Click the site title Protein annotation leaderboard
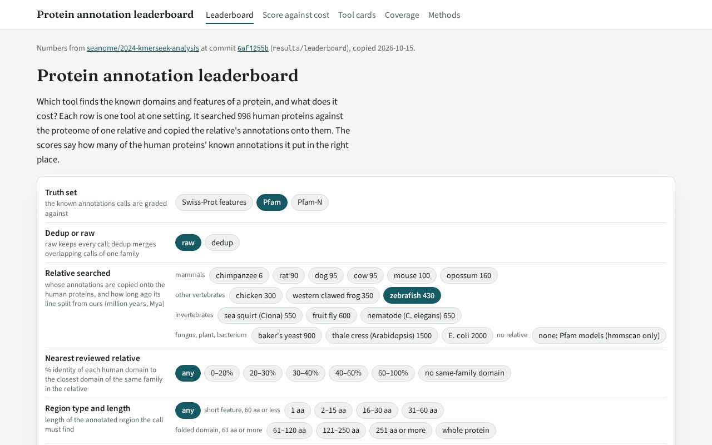Viewport: 712px width, 445px height. 115,14
